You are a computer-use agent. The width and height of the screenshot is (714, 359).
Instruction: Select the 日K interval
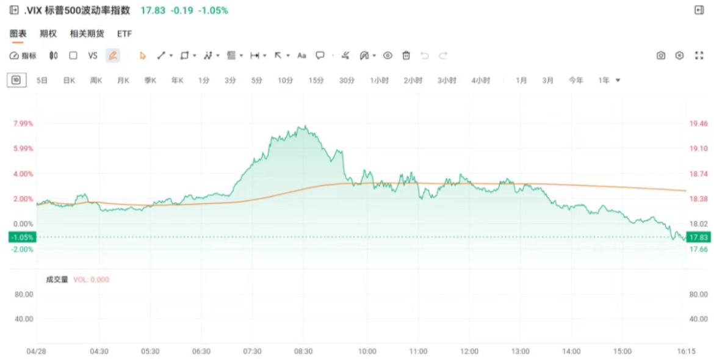(69, 80)
